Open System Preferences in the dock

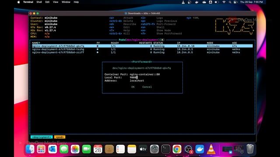[154, 149]
